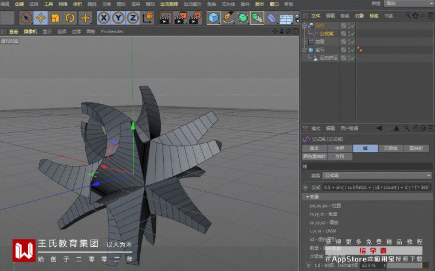Screen dimensions: 435x271
Task: Open the 界面 layout dropdown
Action: click(409, 4)
